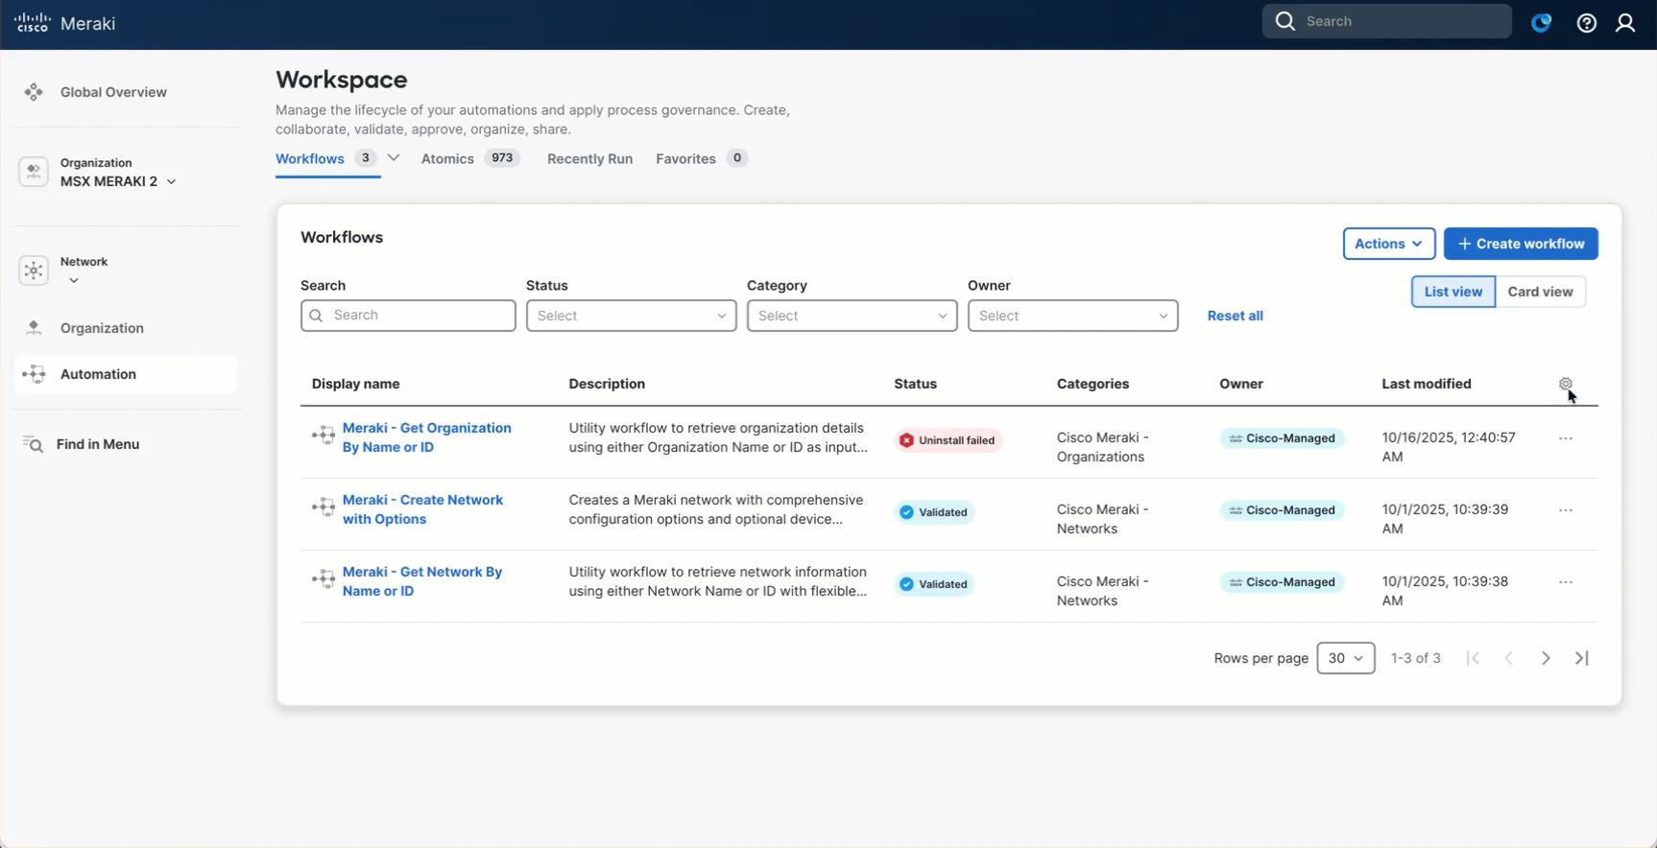Open the Recently Run tab
This screenshot has width=1657, height=848.
click(x=589, y=159)
